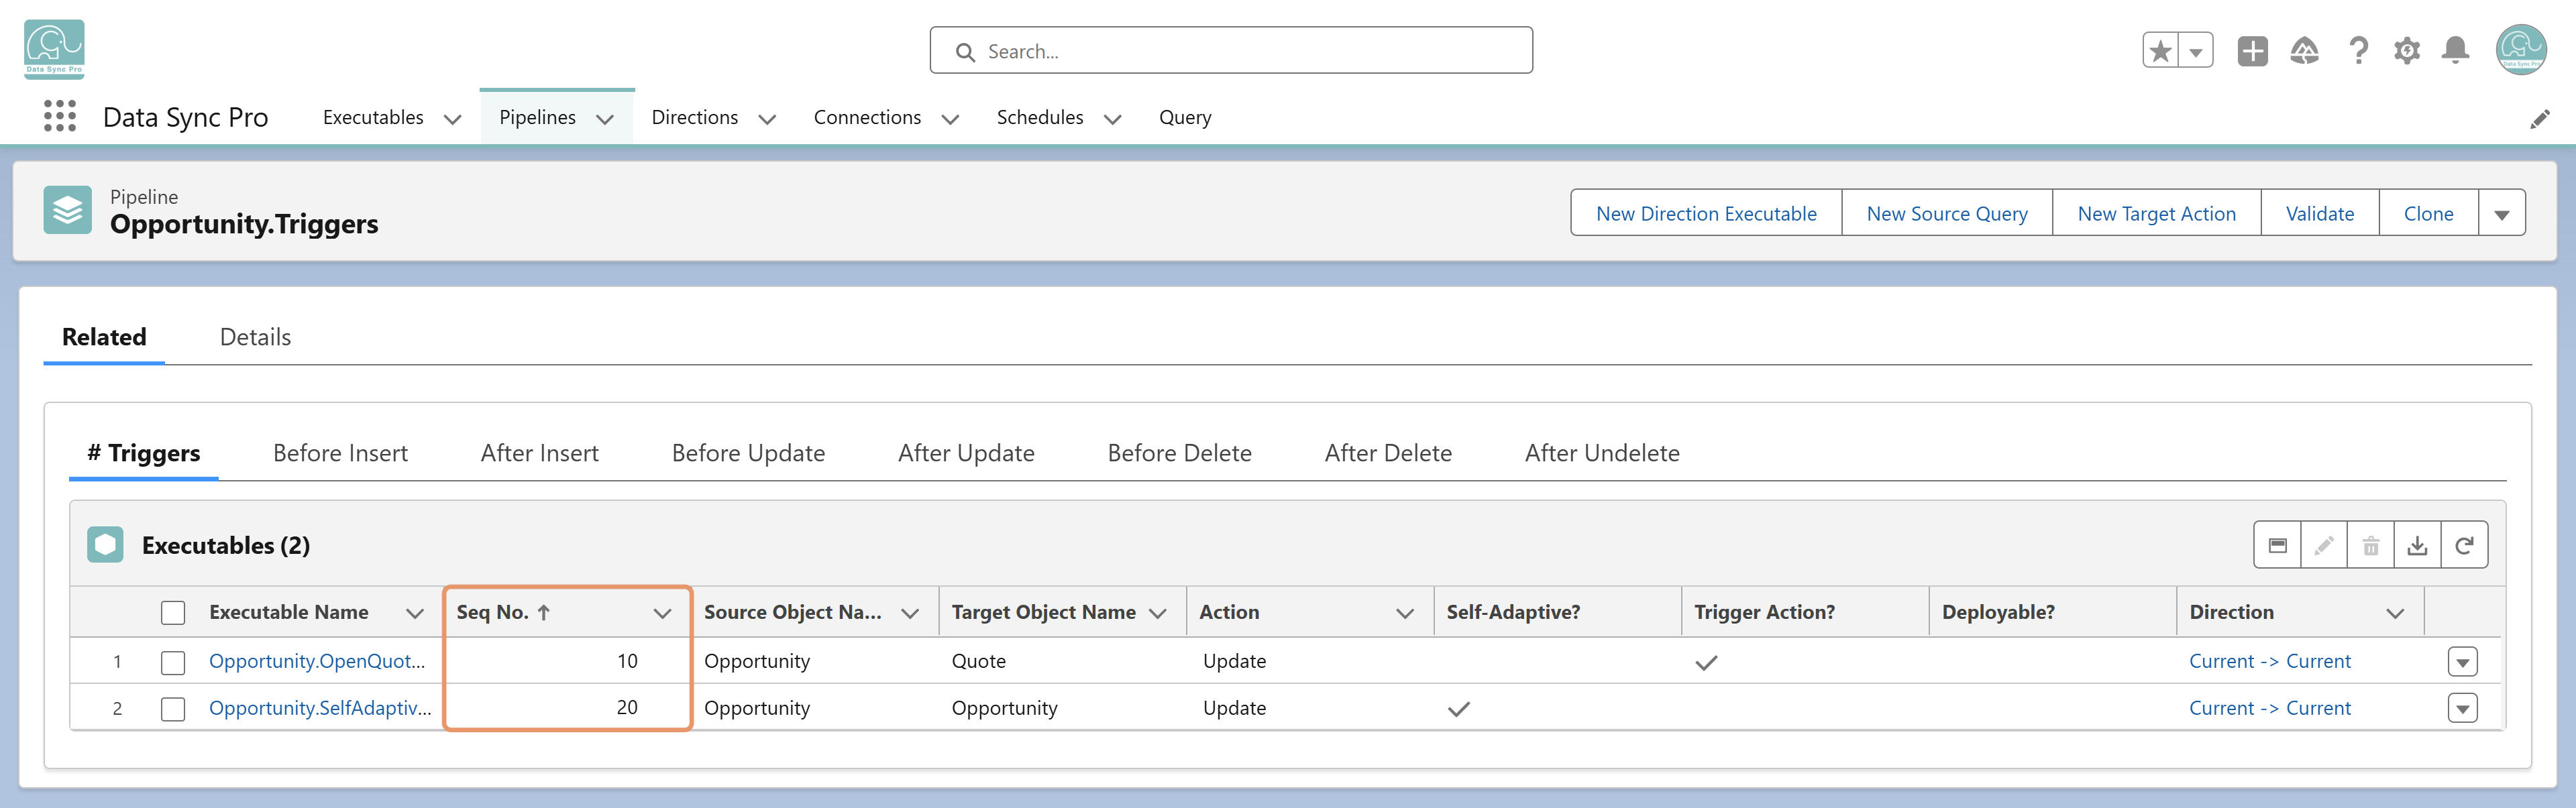Click into the Search field
Screen dimensions: 2576x808
[x=1230, y=51]
